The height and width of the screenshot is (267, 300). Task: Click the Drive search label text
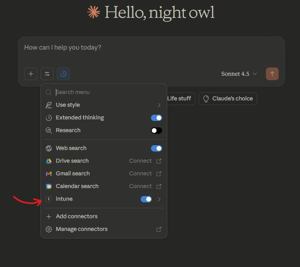pyautogui.click(x=72, y=161)
